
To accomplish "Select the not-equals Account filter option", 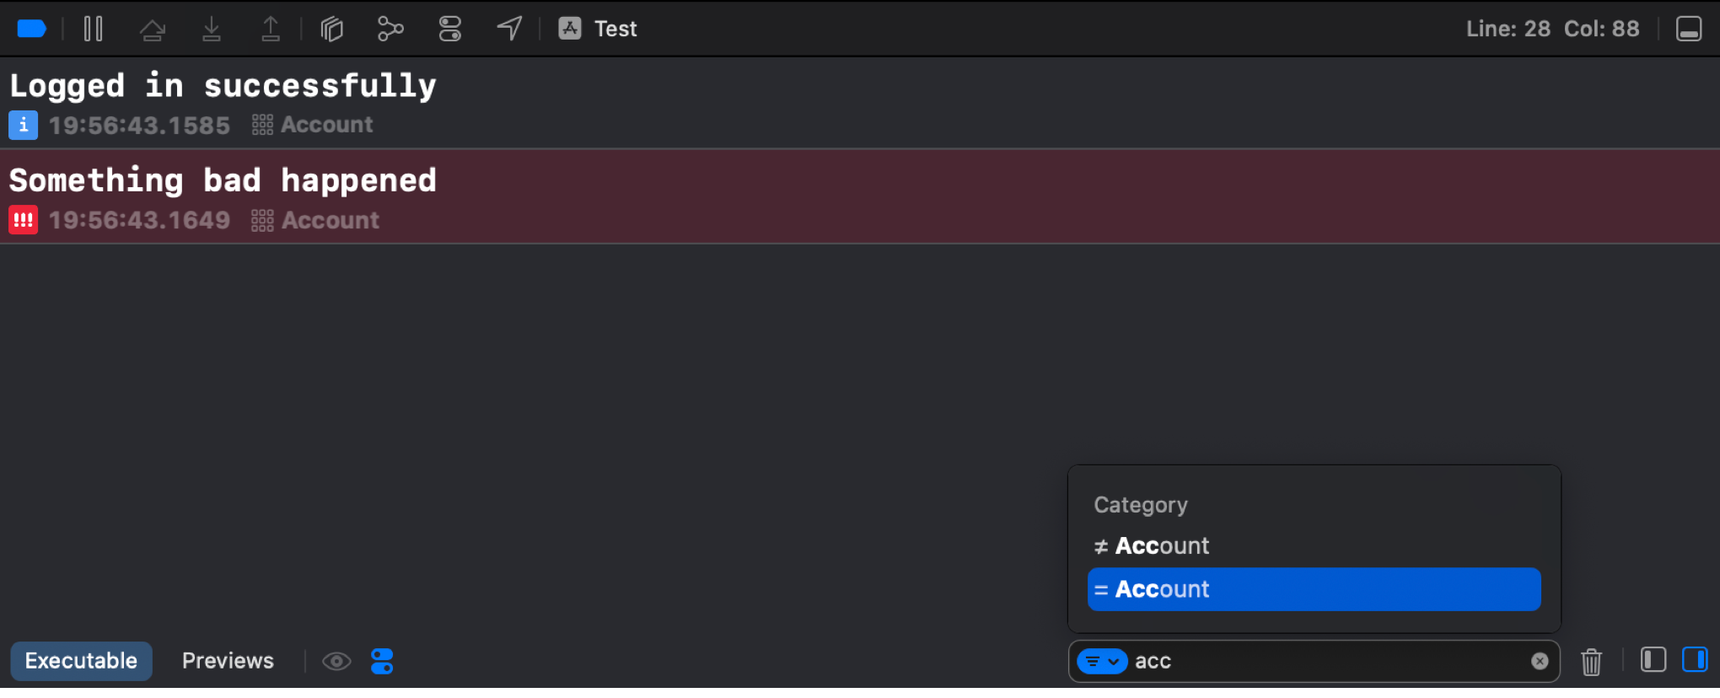I will coord(1151,545).
